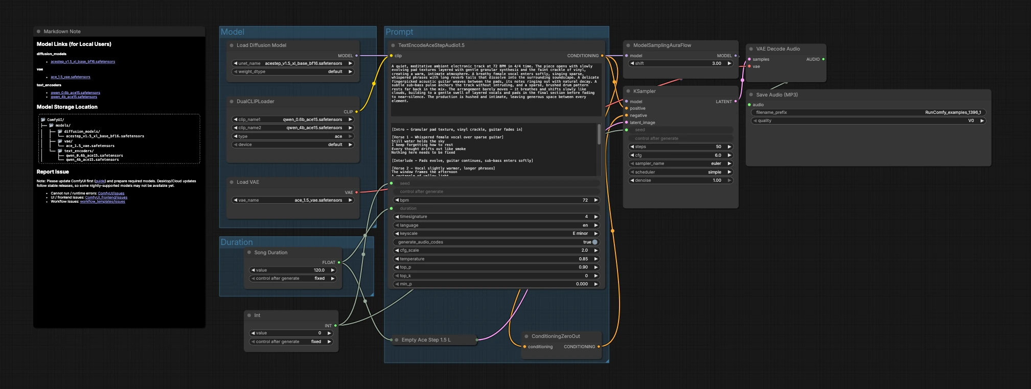Viewport: 1031px width, 389px height.
Task: Decrease the steps value with left arrow
Action: tap(632, 147)
